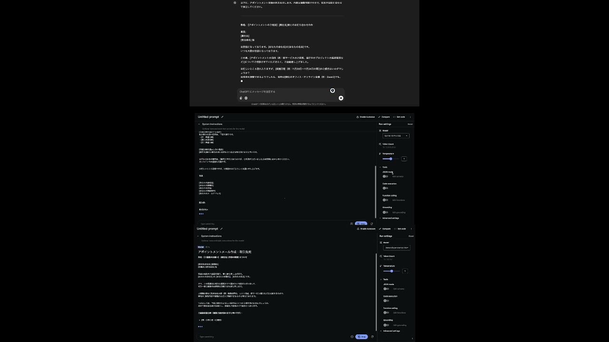609x342 pixels.
Task: Open Compare in Gemini 1.5 Pro window
Action: click(384, 117)
